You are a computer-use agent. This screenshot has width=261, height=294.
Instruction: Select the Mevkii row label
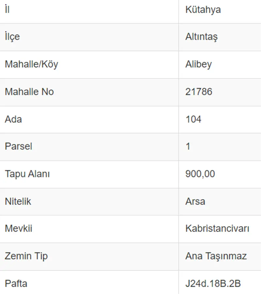click(x=19, y=229)
